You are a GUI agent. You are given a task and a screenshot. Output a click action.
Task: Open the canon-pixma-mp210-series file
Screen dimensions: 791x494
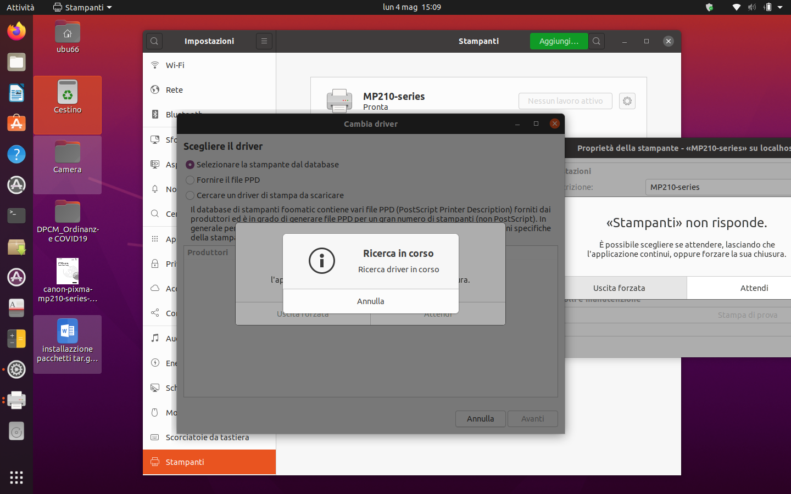point(68,280)
